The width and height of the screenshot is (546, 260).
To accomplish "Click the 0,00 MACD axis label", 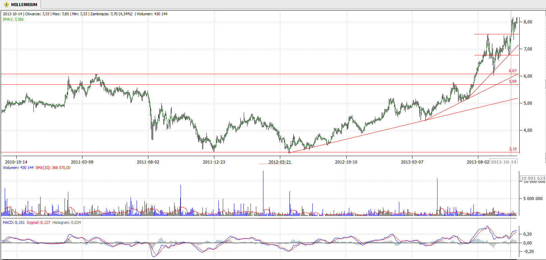I will pos(527,243).
